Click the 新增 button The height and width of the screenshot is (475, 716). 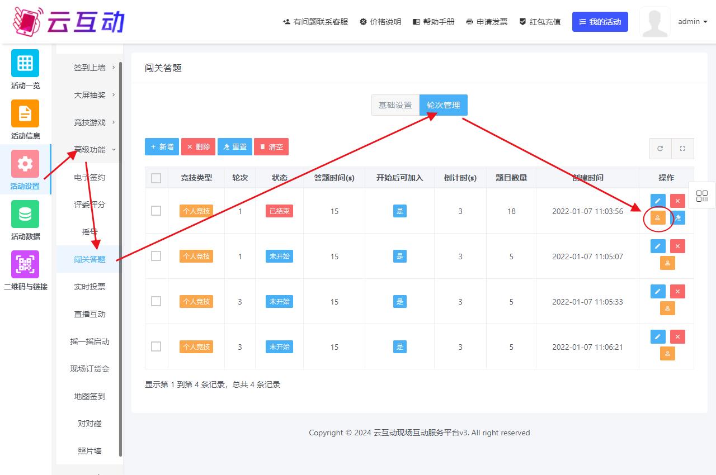(x=162, y=147)
